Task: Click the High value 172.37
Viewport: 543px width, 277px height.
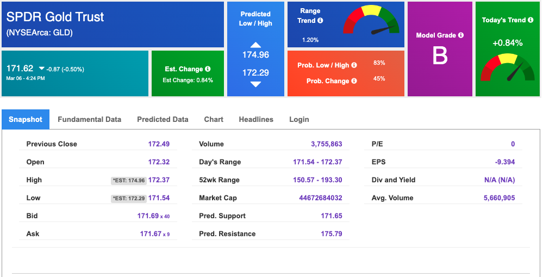Action: pos(159,180)
